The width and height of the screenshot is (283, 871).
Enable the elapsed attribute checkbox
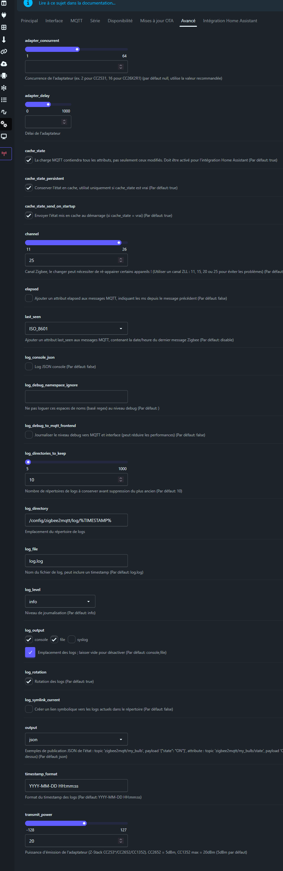[29, 298]
